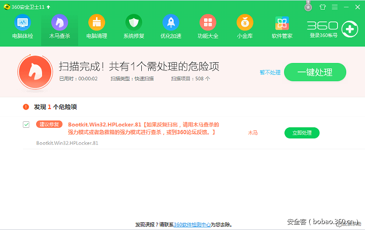365x230 pixels.
Task: Open the main menu in title bar
Action: click(x=335, y=7)
